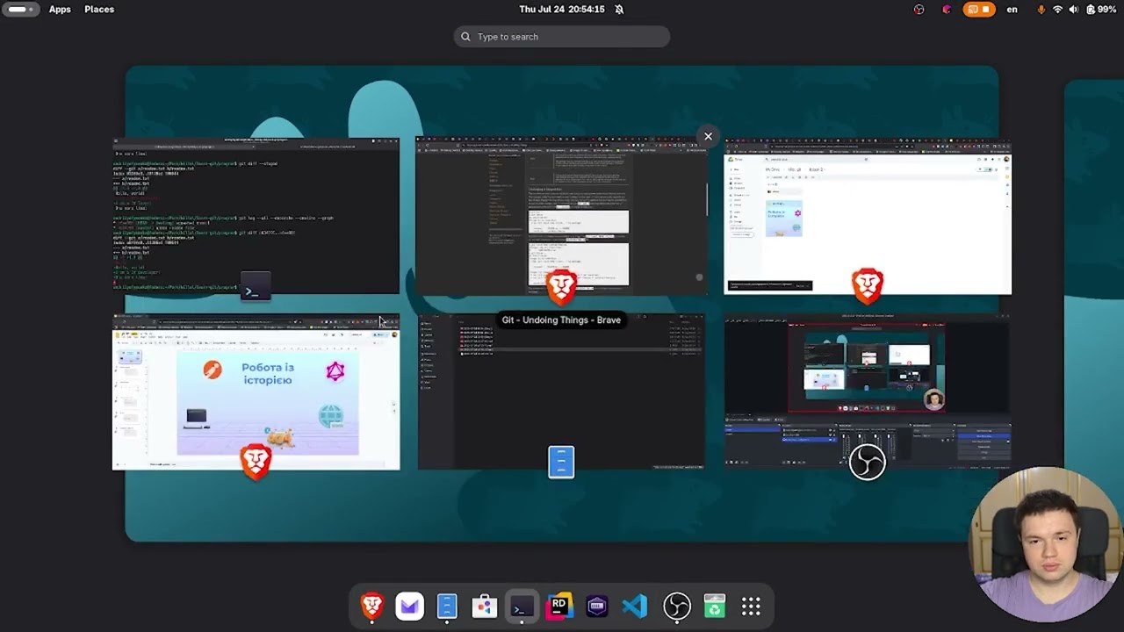Viewport: 1124px width, 632px height.
Task: Click the OBS tray indicator in top bar
Action: pos(919,10)
